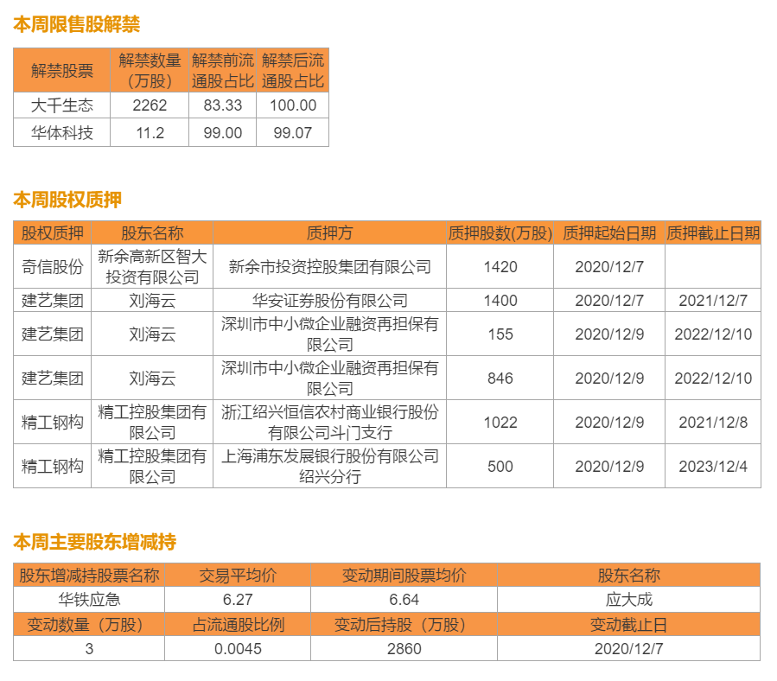Click the 155 pledged shares value
Screen dimensions: 777x681
click(500, 334)
